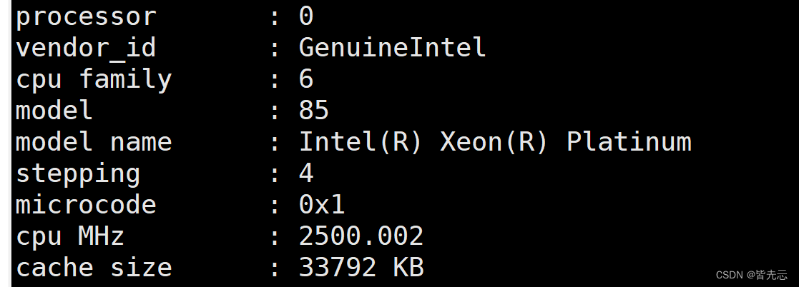
Task: Click the model name label
Action: pyautogui.click(x=94, y=142)
